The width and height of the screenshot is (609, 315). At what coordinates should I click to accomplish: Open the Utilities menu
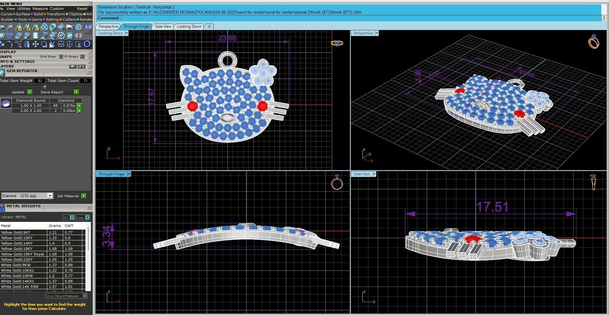[24, 9]
